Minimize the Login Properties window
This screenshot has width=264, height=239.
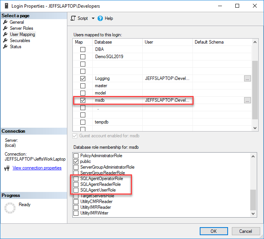(220, 6)
